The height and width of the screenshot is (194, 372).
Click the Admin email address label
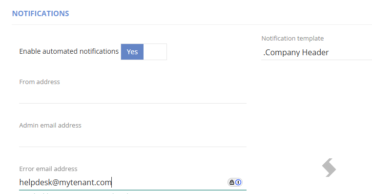tap(50, 126)
